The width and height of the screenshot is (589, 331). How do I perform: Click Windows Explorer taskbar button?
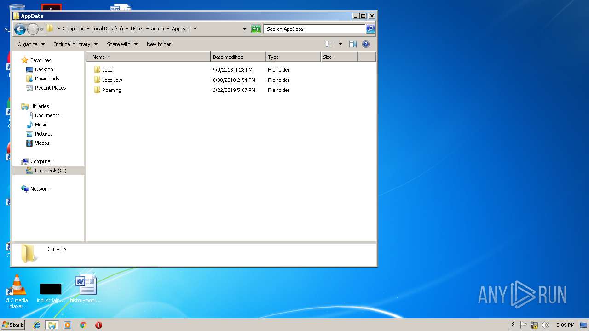(52, 325)
